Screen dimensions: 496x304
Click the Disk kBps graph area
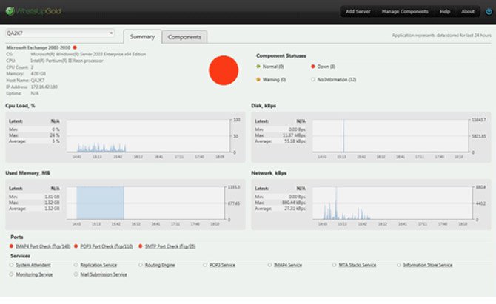tap(391, 136)
